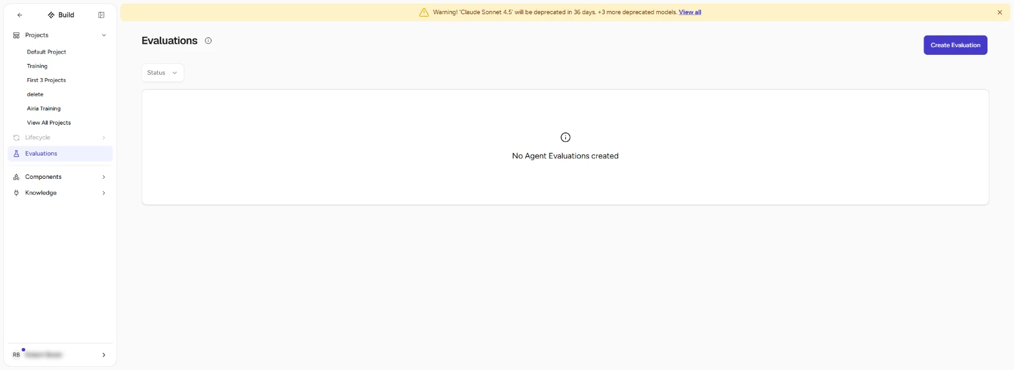Dismiss the deprecation warning banner

1000,12
